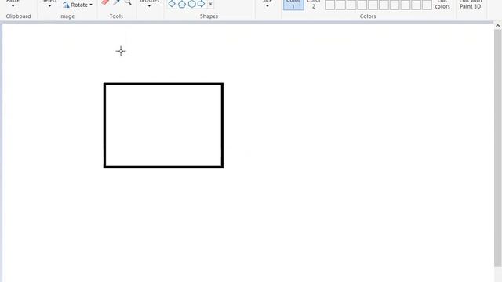Activate the Color 2 button

pos(314,5)
